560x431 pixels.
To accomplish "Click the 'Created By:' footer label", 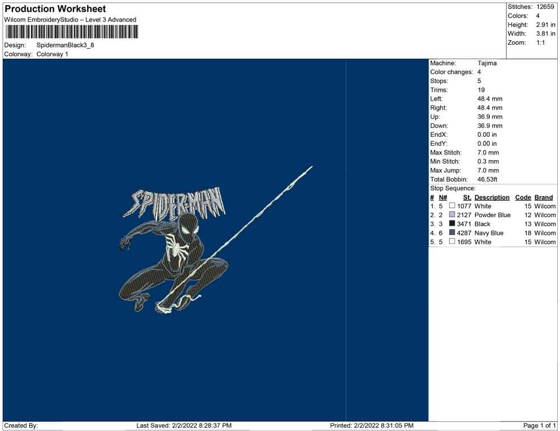I will [21, 426].
